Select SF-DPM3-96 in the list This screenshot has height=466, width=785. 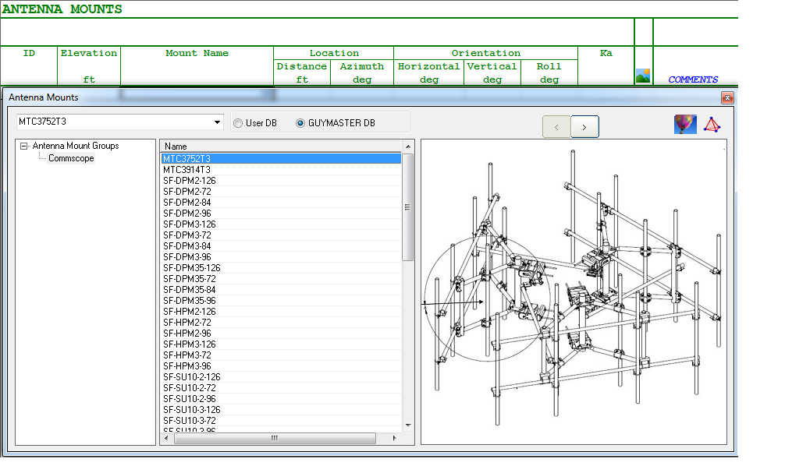click(281, 257)
